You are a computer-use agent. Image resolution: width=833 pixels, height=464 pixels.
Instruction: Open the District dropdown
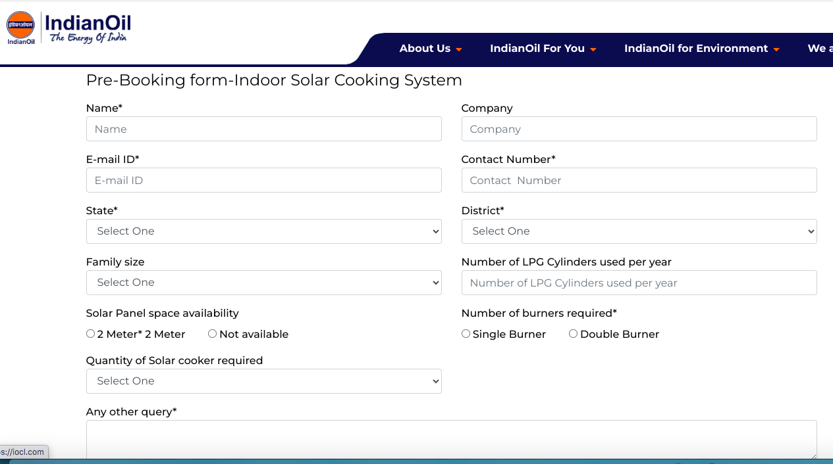(639, 231)
